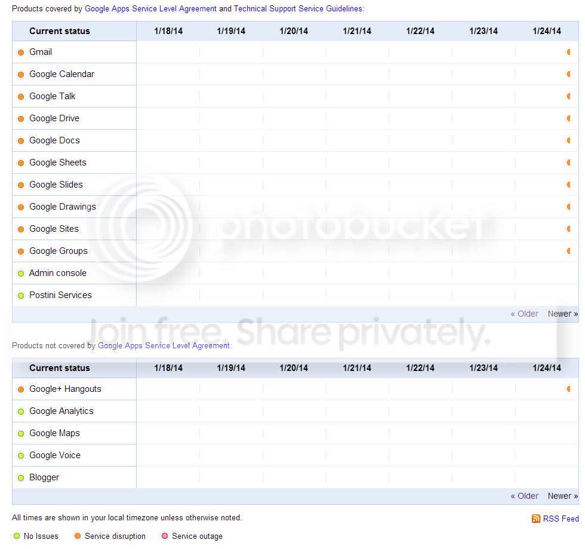Screen dimensions: 585x549
Task: Click the 1/18/14 header in the covered table
Action: [168, 31]
